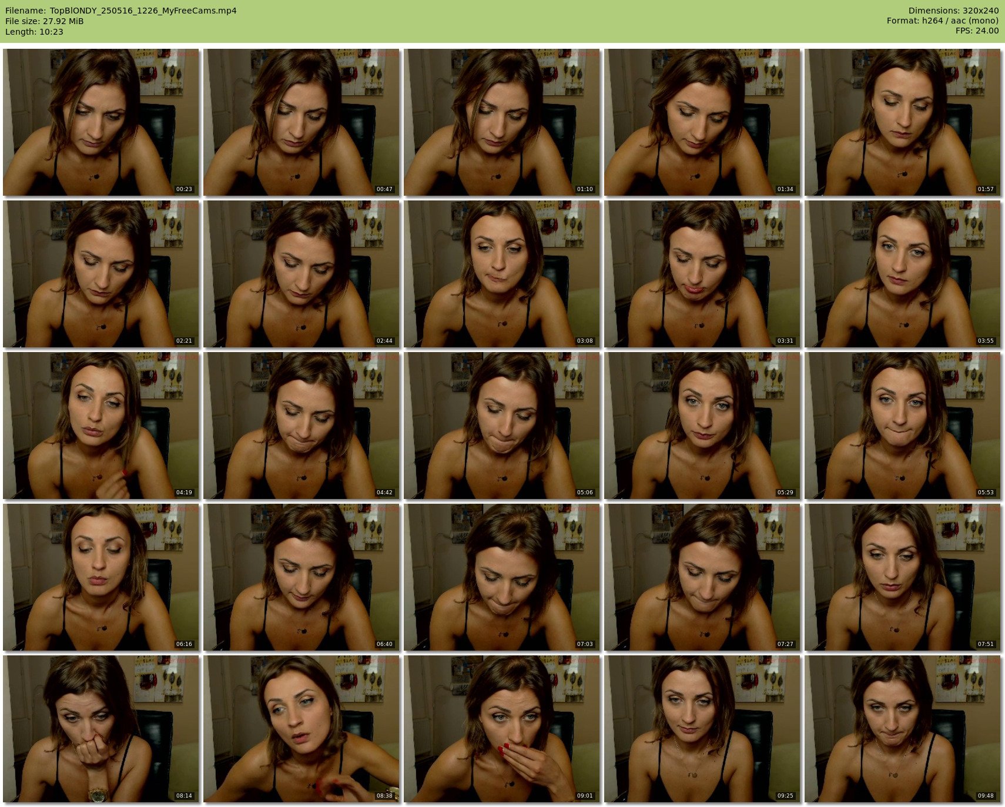1005x807 pixels.
Task: Open the thumbnail at 05:06
Action: click(502, 426)
